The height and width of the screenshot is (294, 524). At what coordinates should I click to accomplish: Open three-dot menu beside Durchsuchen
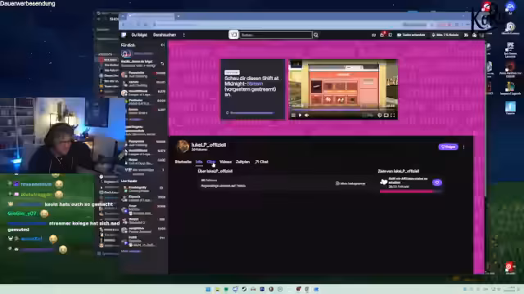183,34
